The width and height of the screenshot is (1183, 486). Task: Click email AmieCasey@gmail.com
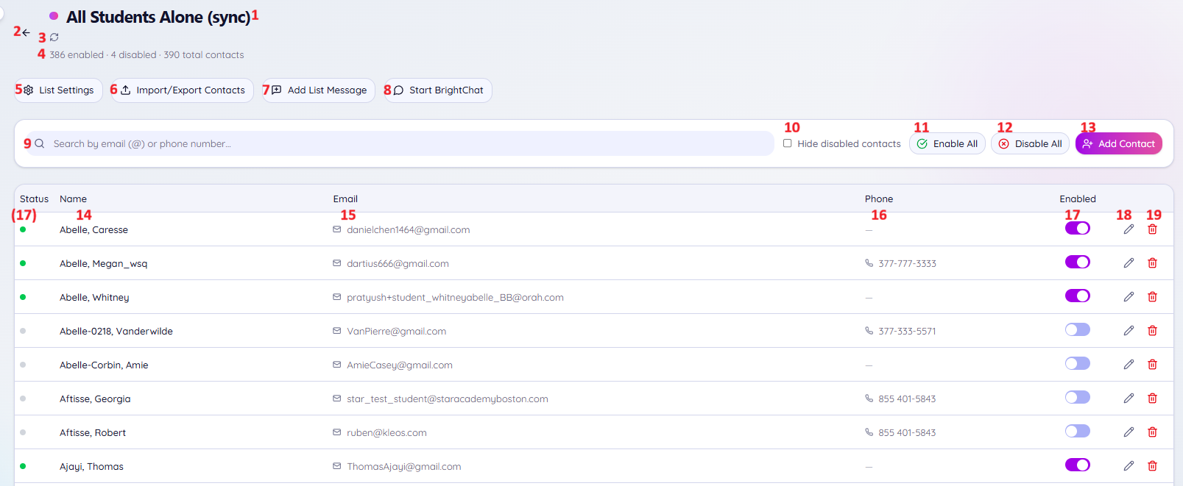400,365
